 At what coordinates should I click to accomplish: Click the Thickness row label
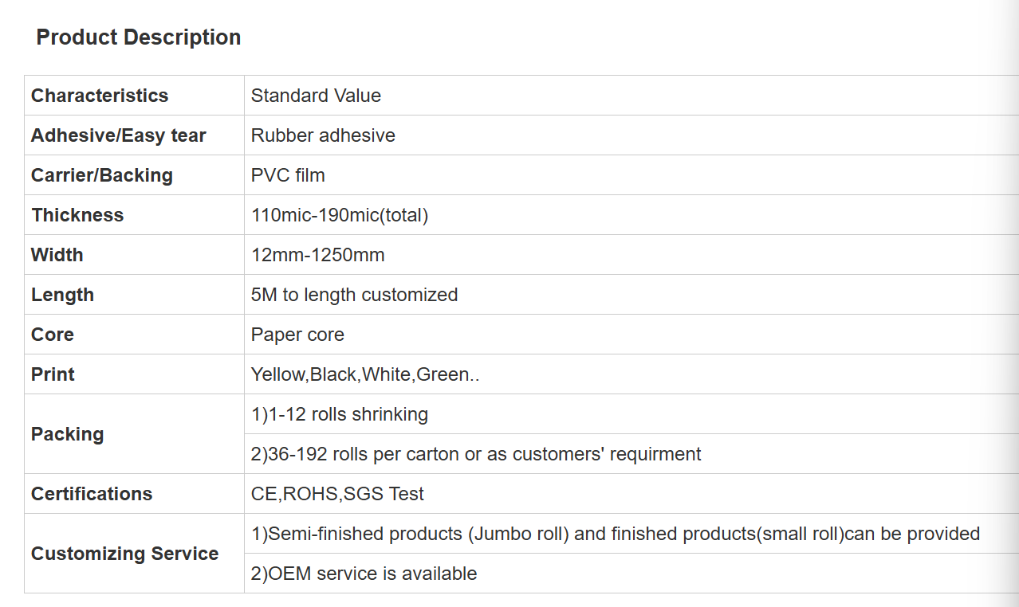(x=77, y=215)
